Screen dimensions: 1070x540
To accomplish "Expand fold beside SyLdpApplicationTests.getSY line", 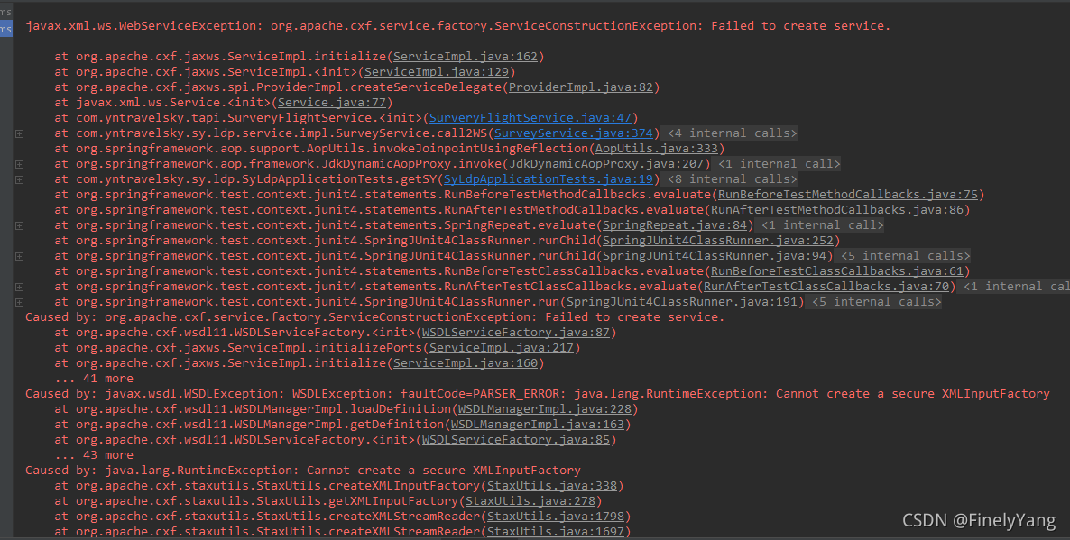I will [x=19, y=179].
